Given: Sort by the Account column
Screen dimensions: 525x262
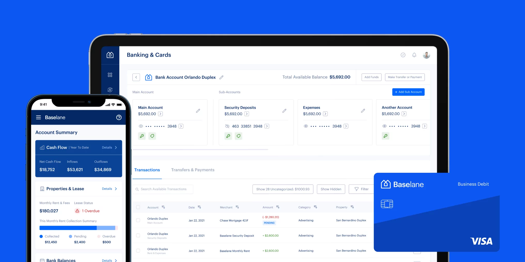Looking at the screenshot, I should click(163, 207).
